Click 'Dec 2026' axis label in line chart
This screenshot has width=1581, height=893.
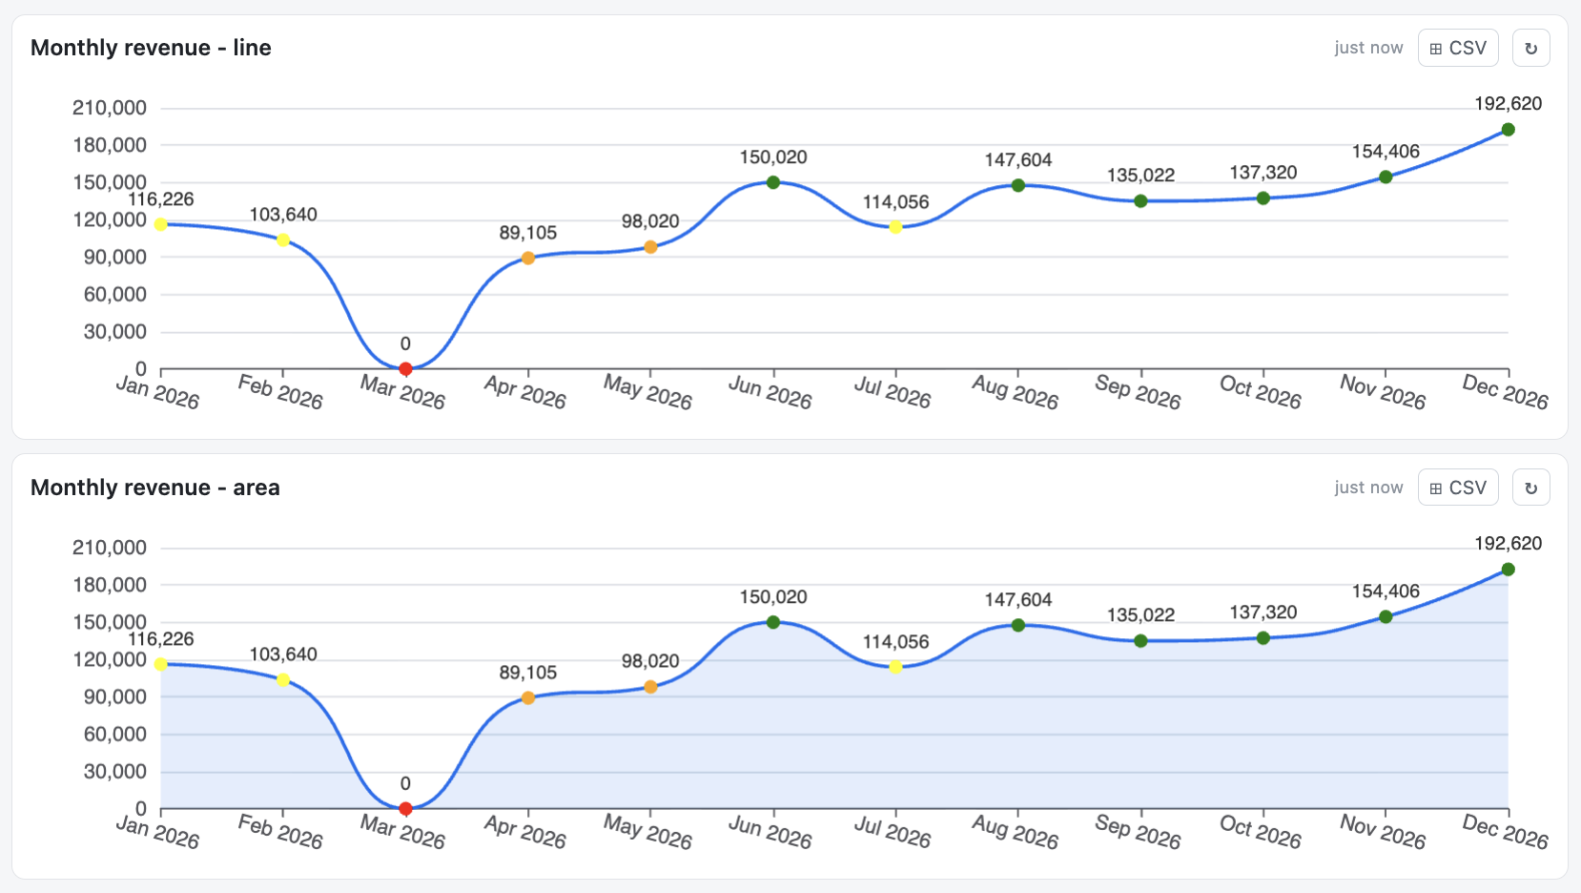pyautogui.click(x=1505, y=392)
